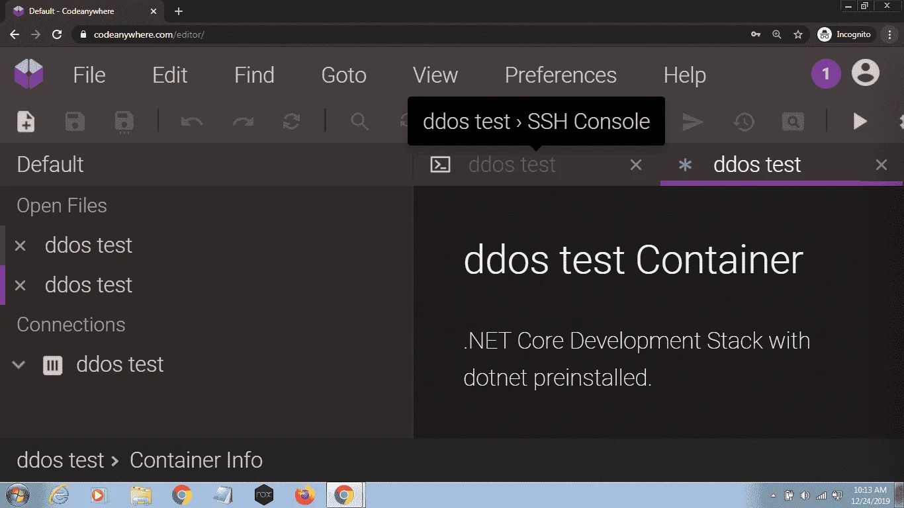This screenshot has width=904, height=508.
Task: Open a new browser tab
Action: click(179, 11)
